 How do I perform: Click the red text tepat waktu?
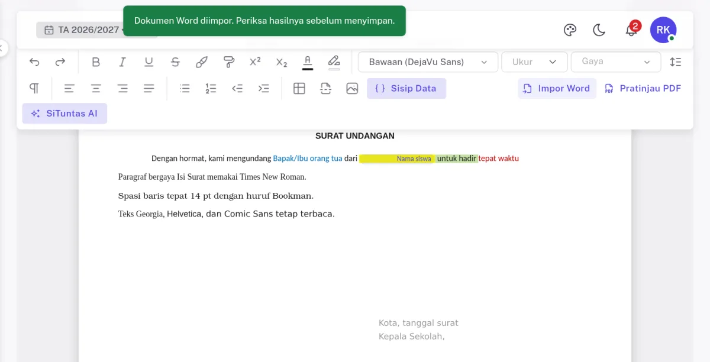tap(499, 159)
